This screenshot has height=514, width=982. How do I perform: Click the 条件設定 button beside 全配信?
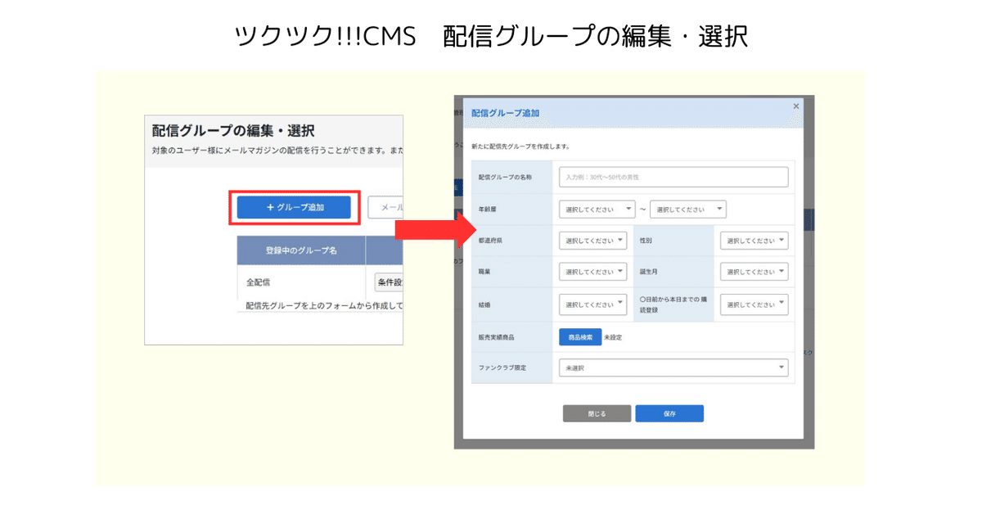coord(390,282)
